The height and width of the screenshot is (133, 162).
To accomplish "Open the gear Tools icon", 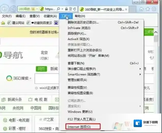I will click(154, 9).
